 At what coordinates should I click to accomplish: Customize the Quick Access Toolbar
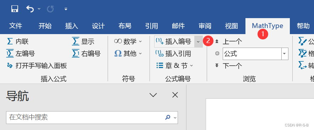click(x=66, y=9)
